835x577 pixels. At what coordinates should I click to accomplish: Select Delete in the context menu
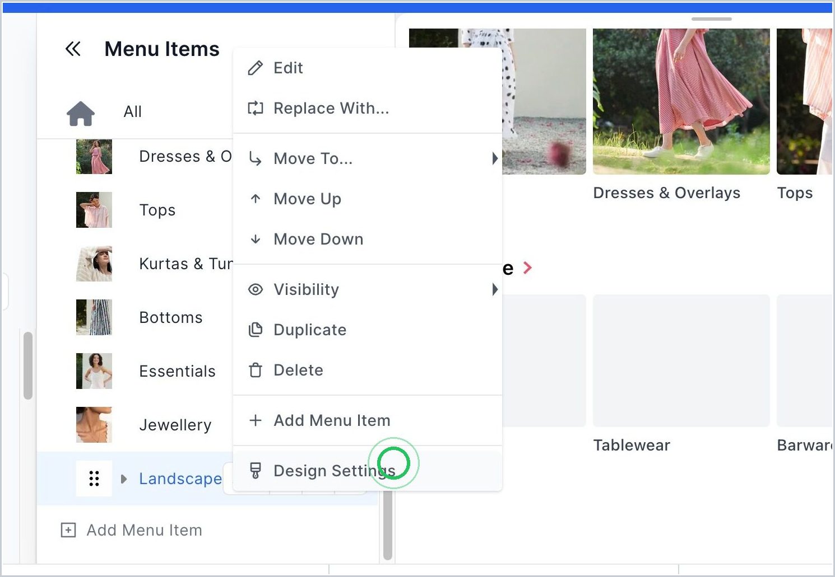coord(368,370)
